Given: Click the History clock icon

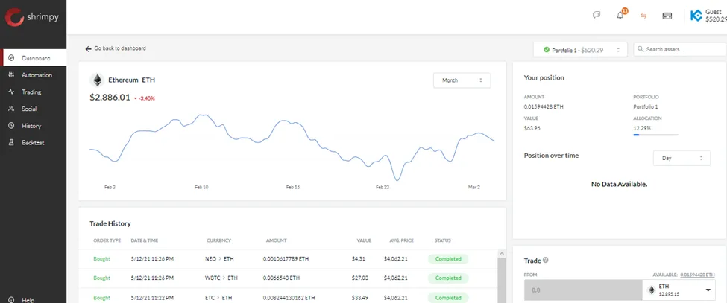Looking at the screenshot, I should 11,126.
